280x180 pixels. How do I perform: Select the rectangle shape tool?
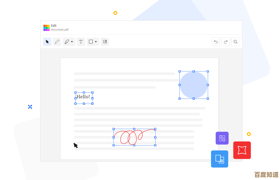click(x=91, y=42)
